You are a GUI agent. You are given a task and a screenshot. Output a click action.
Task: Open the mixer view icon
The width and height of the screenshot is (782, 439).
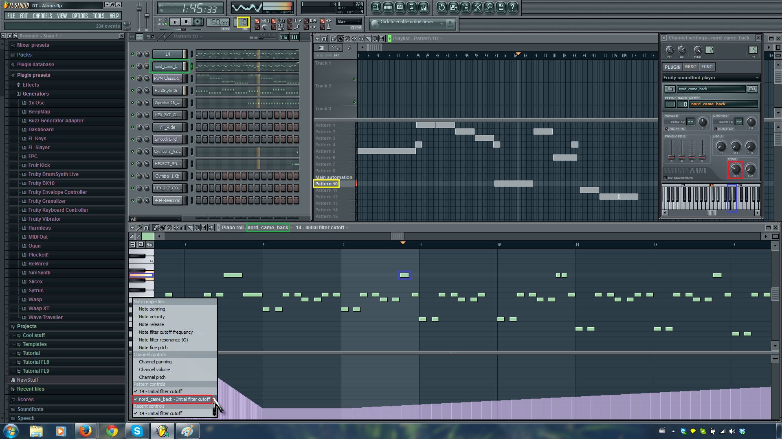(x=423, y=7)
